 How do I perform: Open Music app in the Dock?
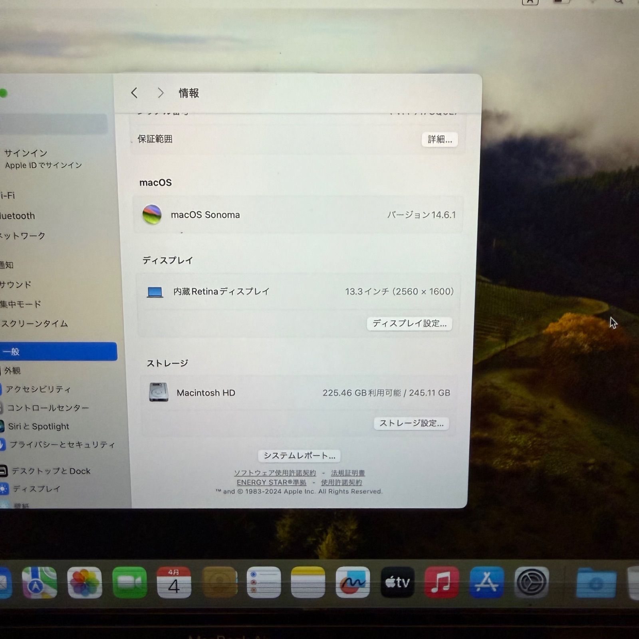441,582
